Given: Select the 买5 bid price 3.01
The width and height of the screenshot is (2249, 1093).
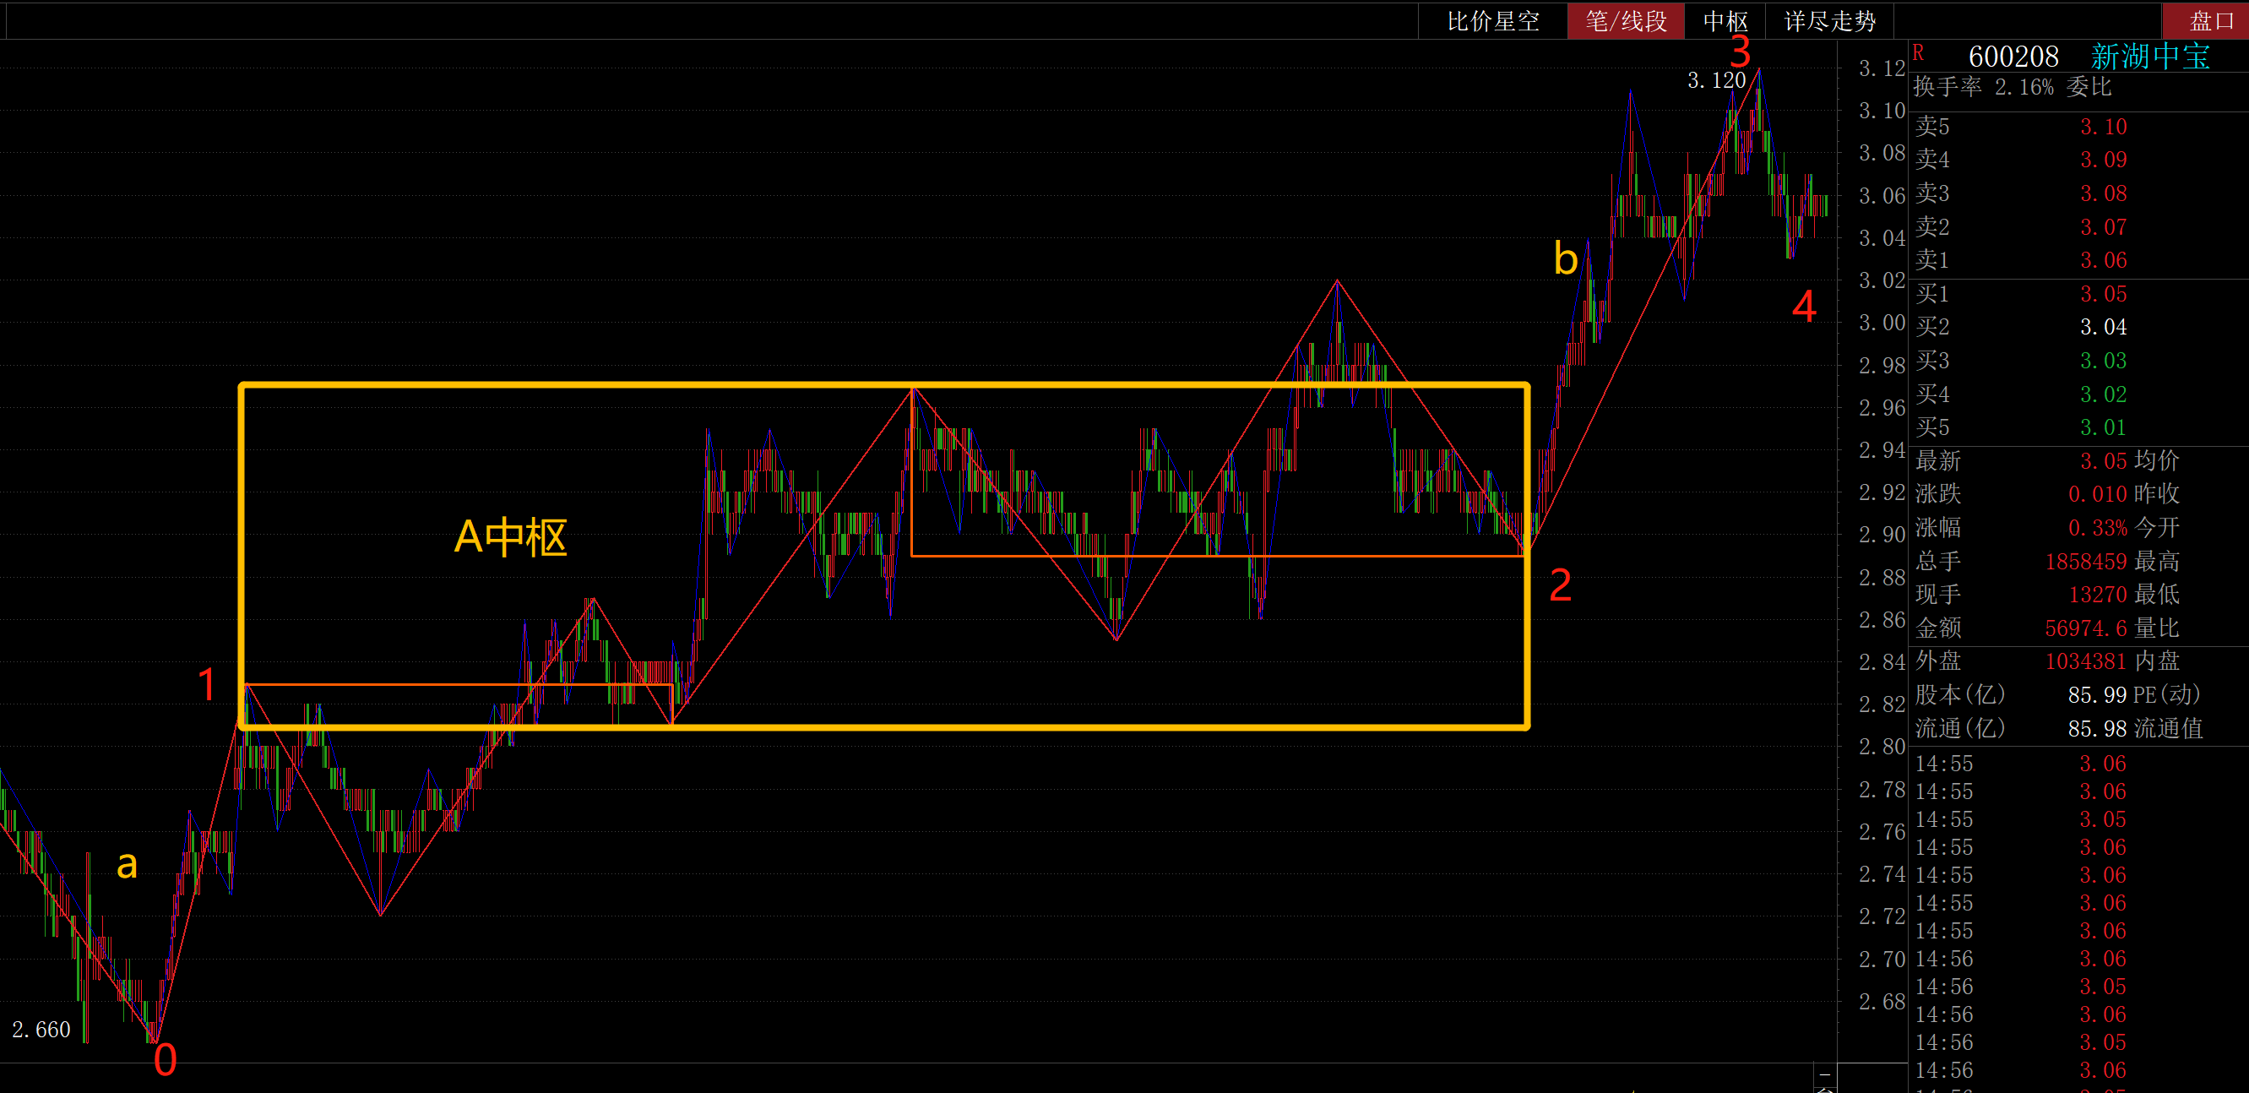Looking at the screenshot, I should 2103,427.
